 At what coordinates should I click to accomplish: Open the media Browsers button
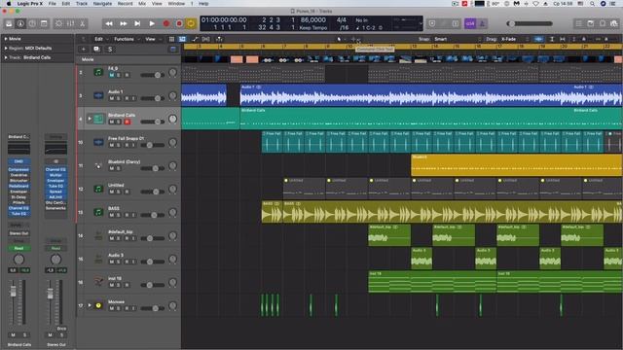tap(614, 23)
